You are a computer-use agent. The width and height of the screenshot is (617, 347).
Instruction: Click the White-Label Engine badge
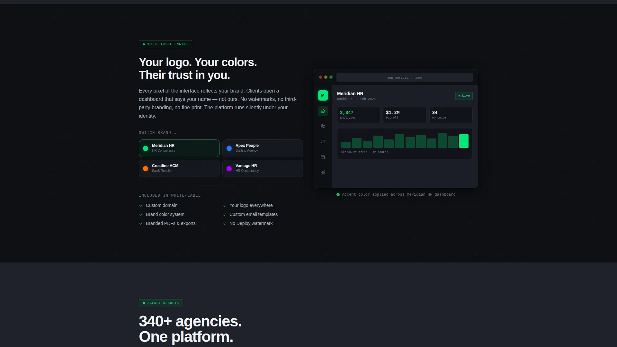click(165, 44)
